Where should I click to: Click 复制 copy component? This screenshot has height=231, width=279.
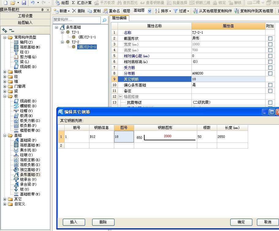tap(94, 11)
